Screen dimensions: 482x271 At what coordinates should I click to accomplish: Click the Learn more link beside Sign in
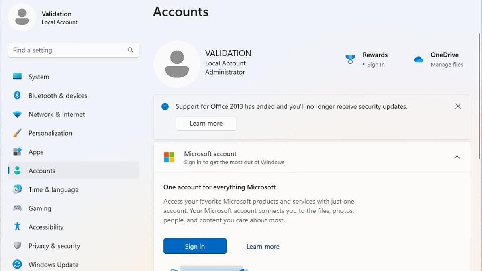(263, 246)
